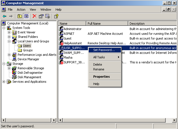Click the SUPPORT_38 disabled user icon
The height and width of the screenshot is (129, 178).
[61, 62]
